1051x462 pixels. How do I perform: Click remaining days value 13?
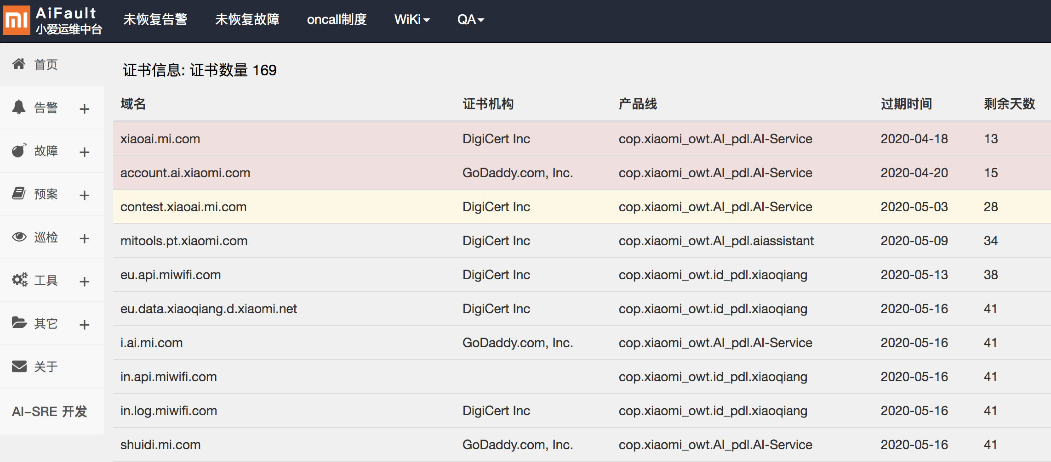pos(991,139)
